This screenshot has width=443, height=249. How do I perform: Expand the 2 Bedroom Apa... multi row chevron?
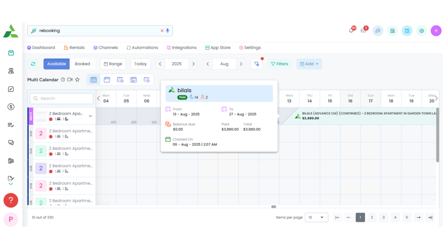coord(90,116)
